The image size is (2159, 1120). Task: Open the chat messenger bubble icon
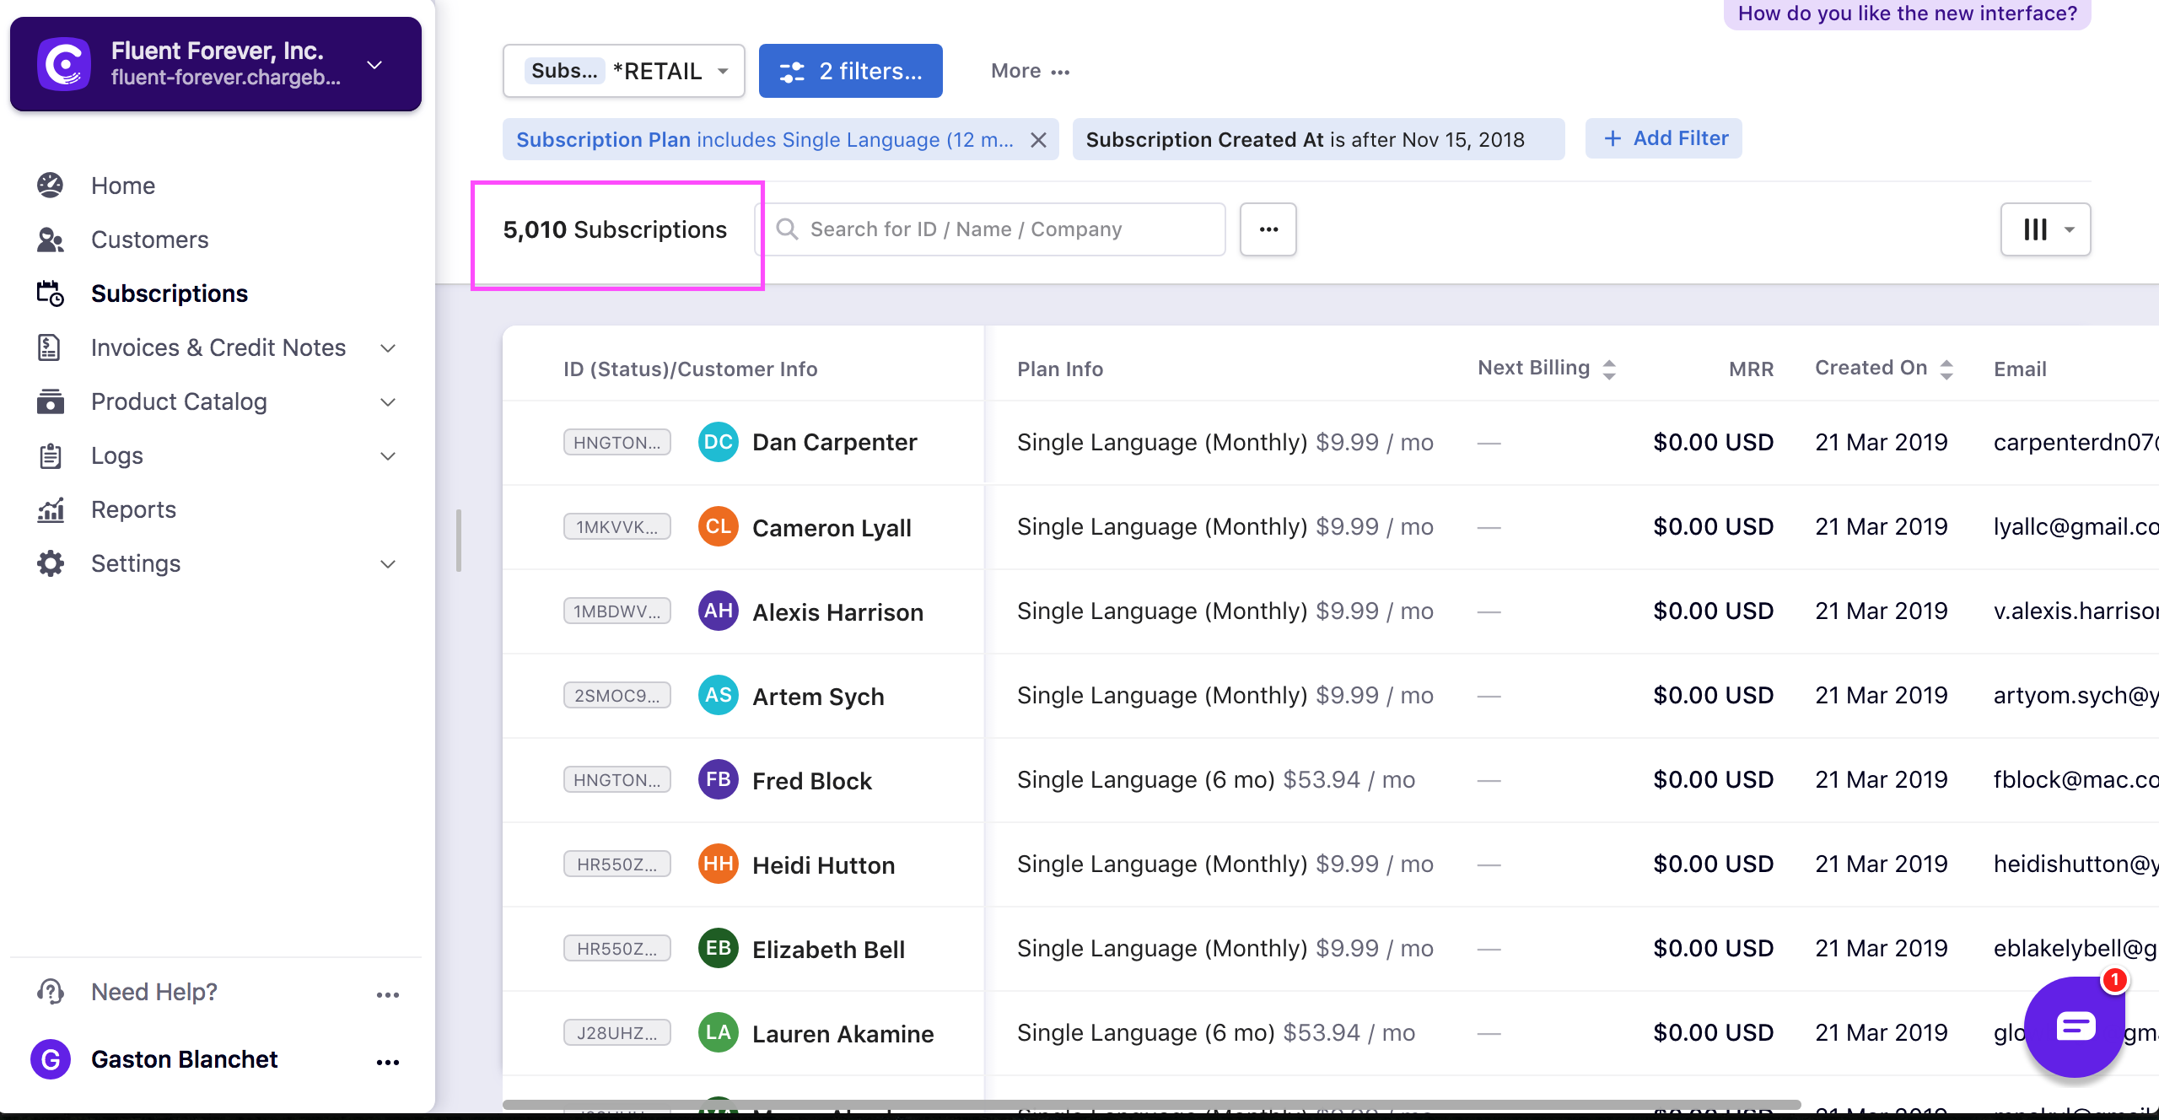click(x=2075, y=1026)
